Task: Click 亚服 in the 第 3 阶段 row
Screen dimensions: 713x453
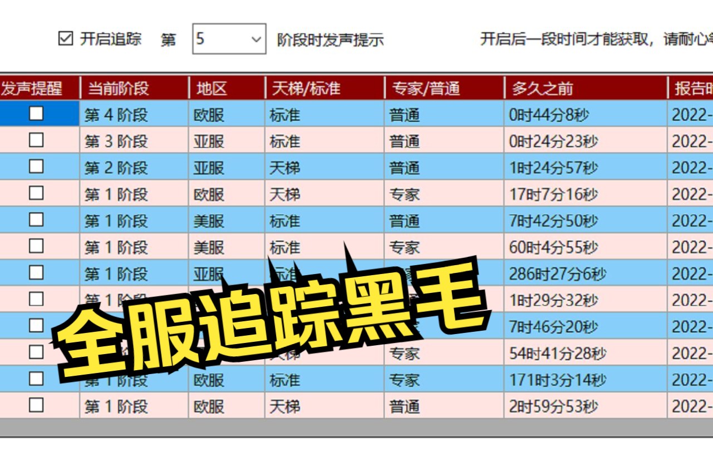Action: (227, 141)
